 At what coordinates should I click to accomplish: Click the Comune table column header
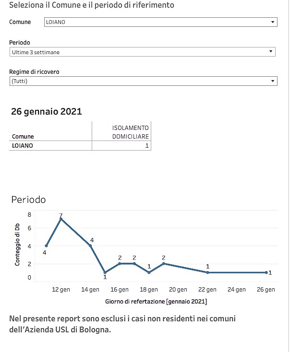23,137
